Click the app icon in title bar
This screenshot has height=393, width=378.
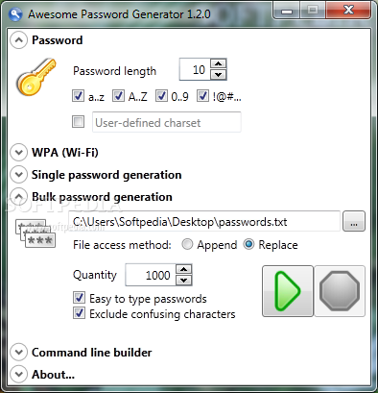(15, 14)
